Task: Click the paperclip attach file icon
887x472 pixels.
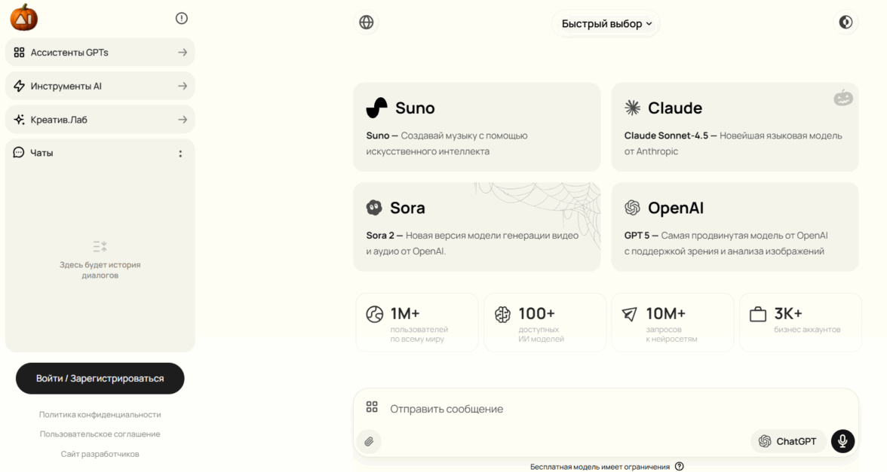Action: tap(369, 441)
